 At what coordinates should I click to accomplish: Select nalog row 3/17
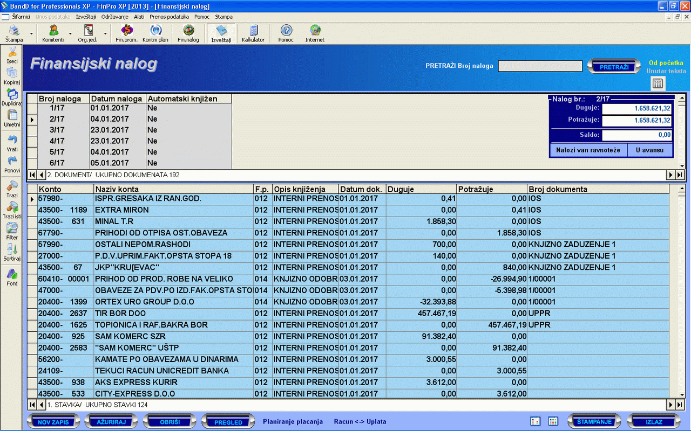130,130
